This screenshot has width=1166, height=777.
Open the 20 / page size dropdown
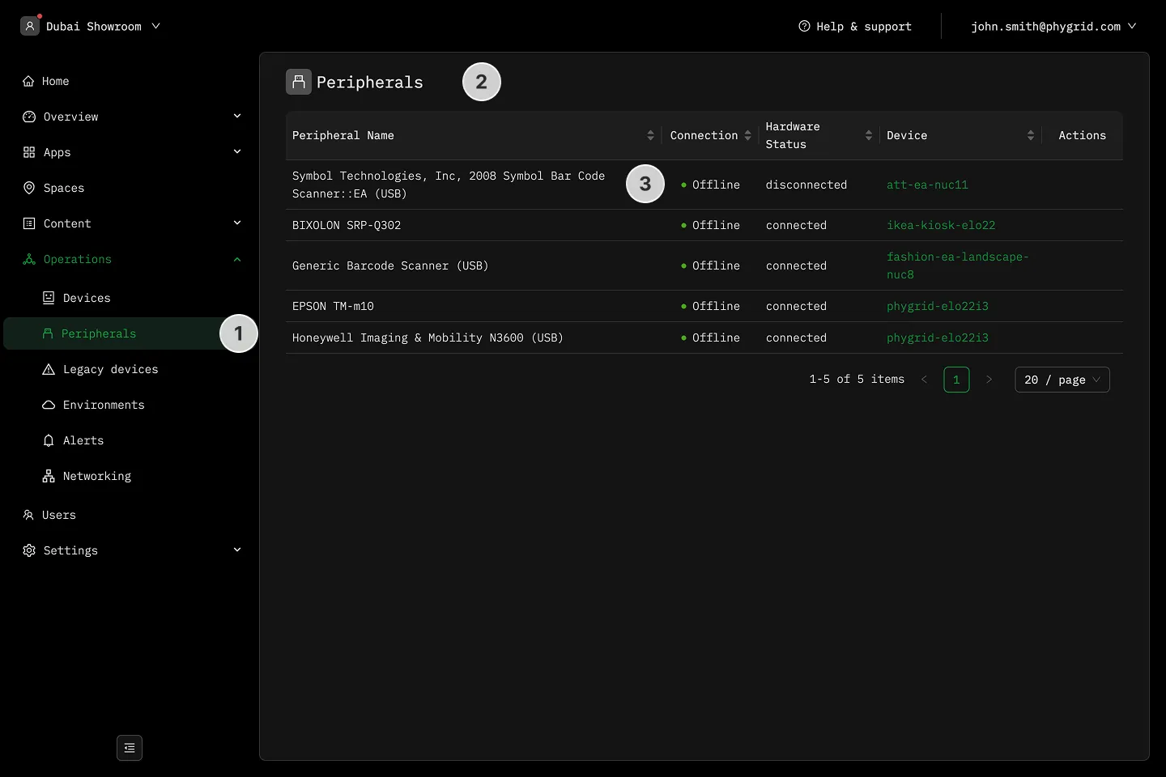[1062, 380]
